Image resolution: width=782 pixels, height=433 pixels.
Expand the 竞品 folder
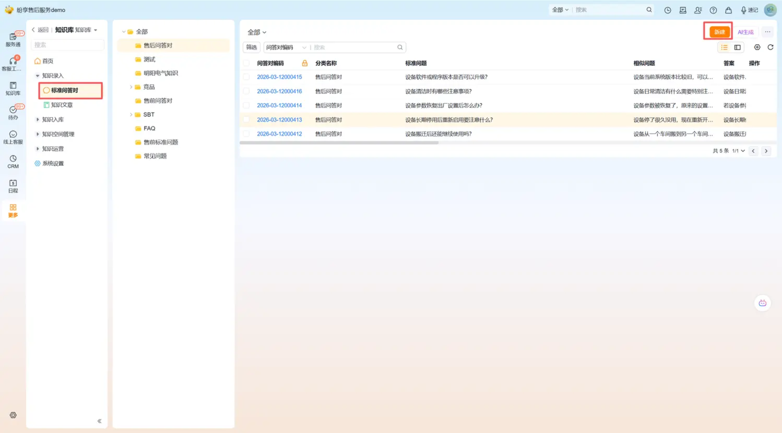131,87
